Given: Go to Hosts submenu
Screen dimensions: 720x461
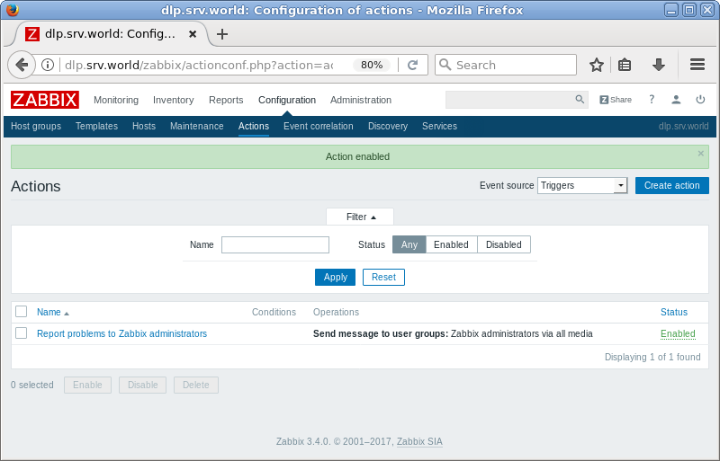Looking at the screenshot, I should [144, 126].
